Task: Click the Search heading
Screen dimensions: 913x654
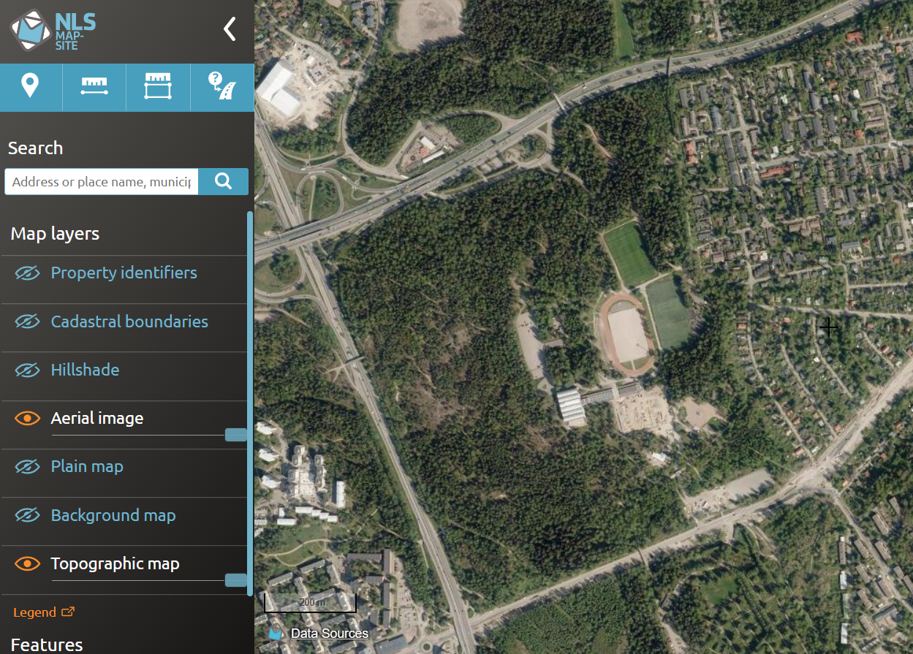Action: [35, 148]
